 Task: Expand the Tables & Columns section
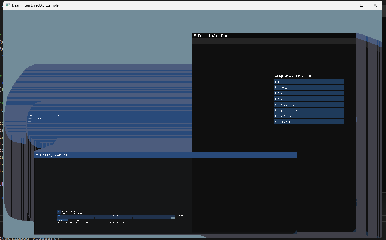pyautogui.click(x=309, y=116)
